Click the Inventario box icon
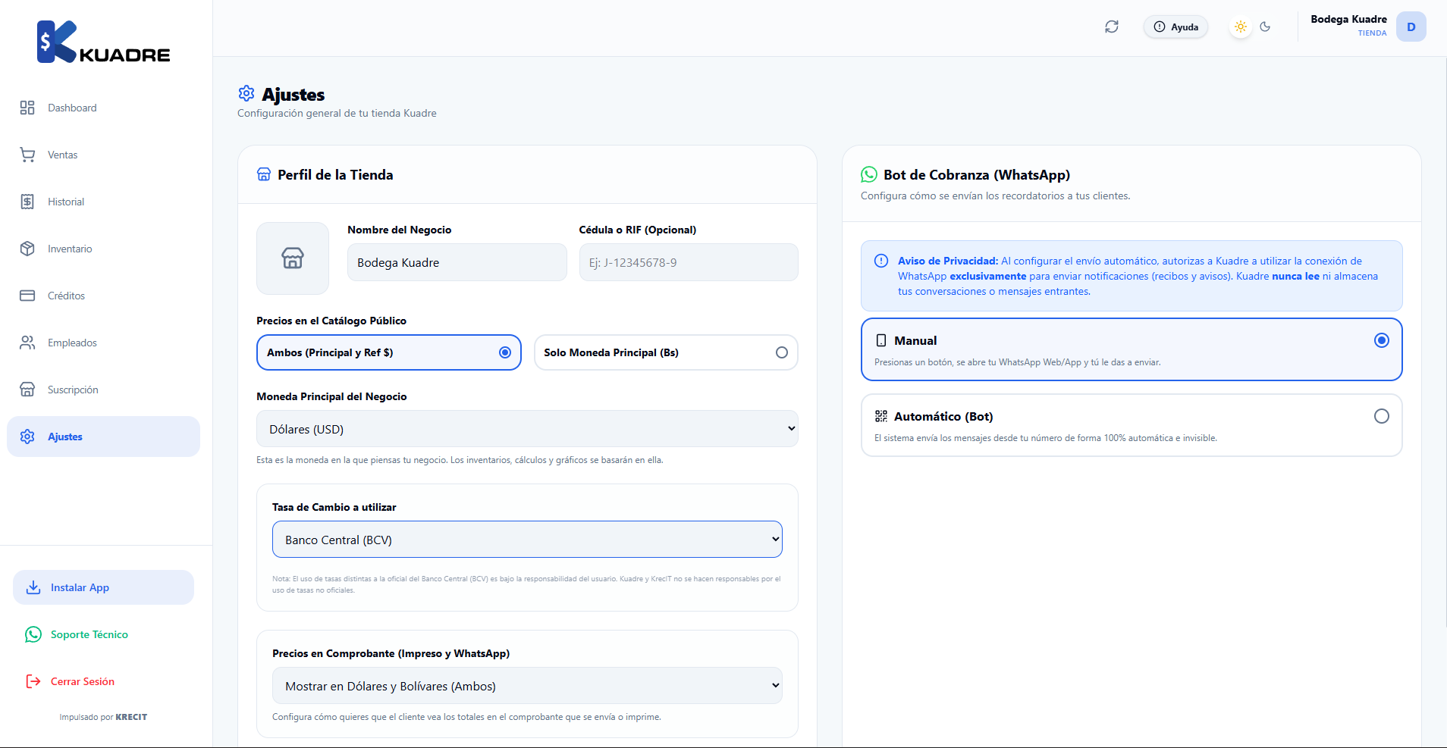The height and width of the screenshot is (748, 1447). pos(27,249)
